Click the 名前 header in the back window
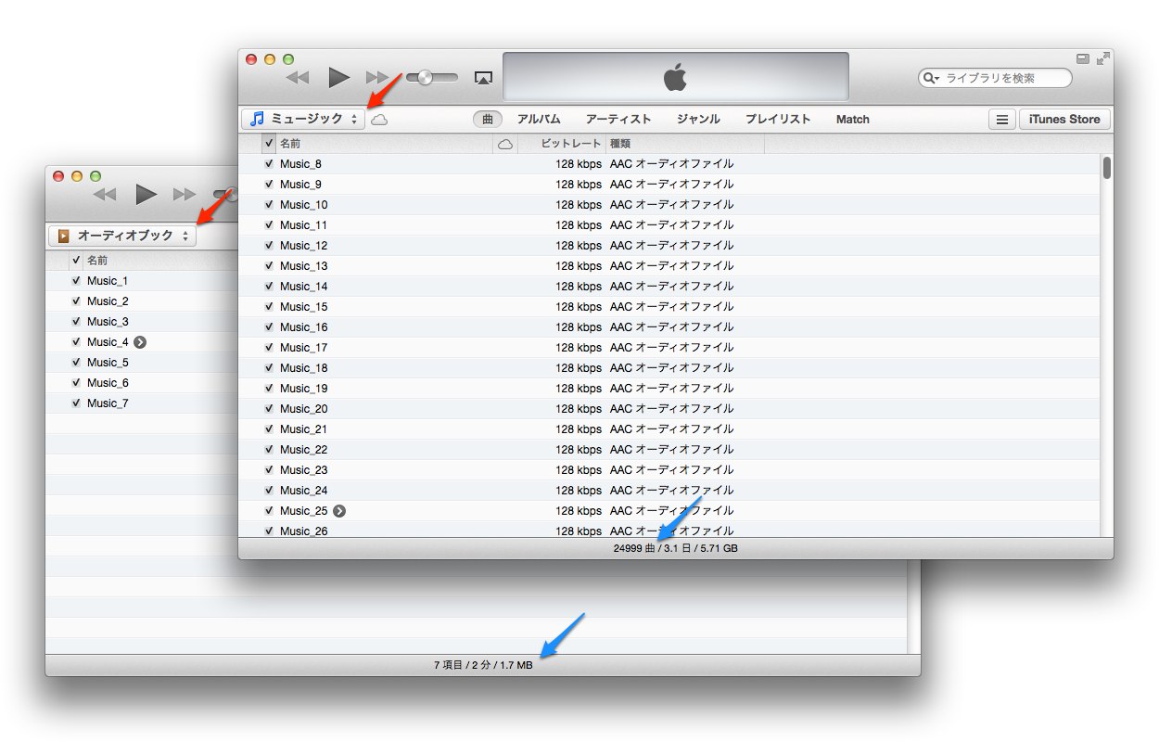The height and width of the screenshot is (742, 1159). pyautogui.click(x=97, y=261)
